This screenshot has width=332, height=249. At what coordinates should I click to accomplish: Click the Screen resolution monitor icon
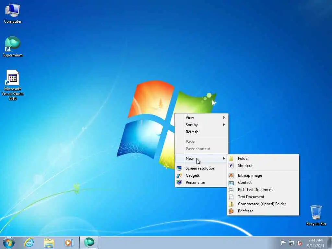point(179,168)
